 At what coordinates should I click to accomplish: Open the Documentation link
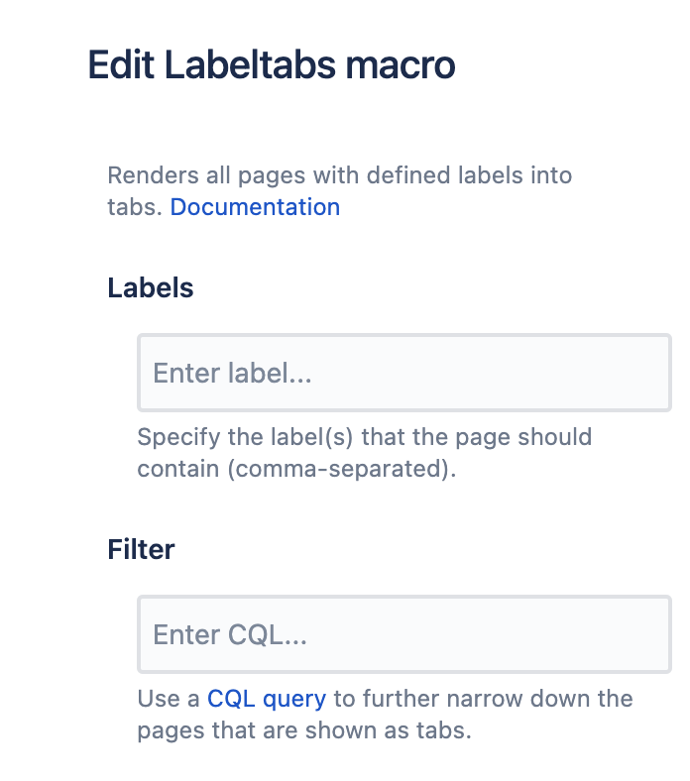pyautogui.click(x=255, y=207)
